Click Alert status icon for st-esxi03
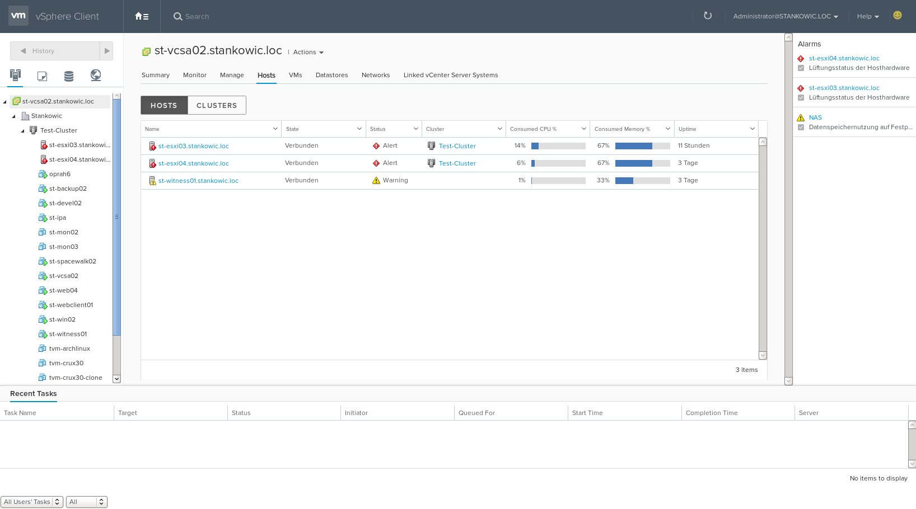Screen dimensions: 916x509 tap(376, 146)
